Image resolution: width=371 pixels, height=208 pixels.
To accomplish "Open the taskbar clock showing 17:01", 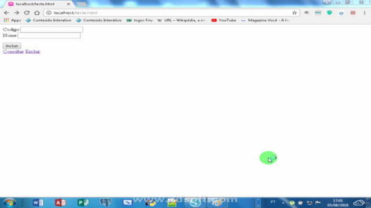I will point(337,203).
